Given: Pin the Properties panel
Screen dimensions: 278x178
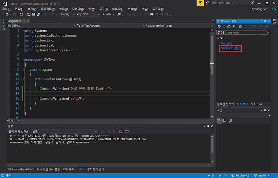Looking at the screenshot, I should 265,110.
